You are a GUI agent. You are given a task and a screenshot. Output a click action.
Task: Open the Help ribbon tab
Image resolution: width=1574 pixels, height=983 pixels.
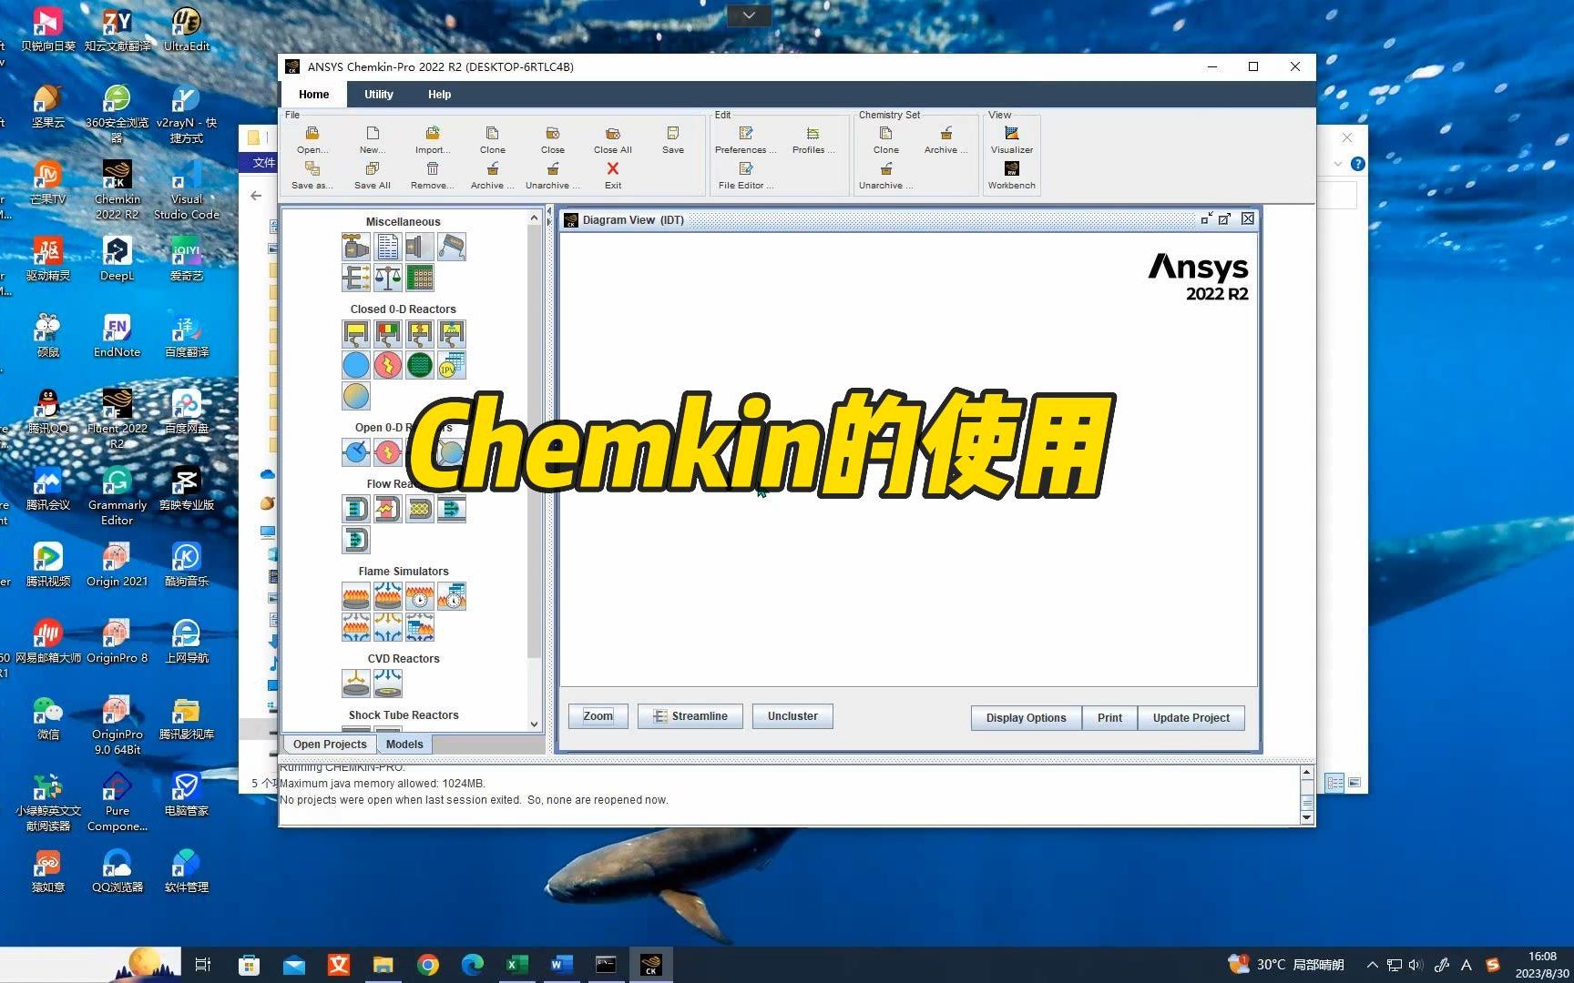[x=439, y=95]
